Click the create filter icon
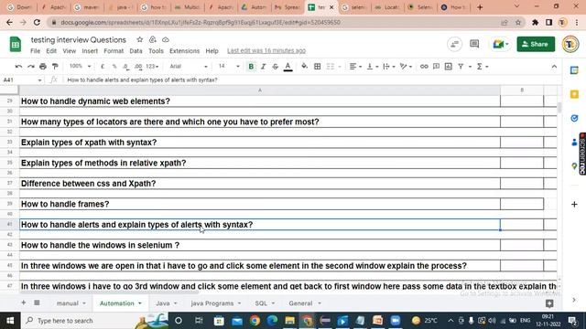Image resolution: width=586 pixels, height=329 pixels. [x=461, y=67]
